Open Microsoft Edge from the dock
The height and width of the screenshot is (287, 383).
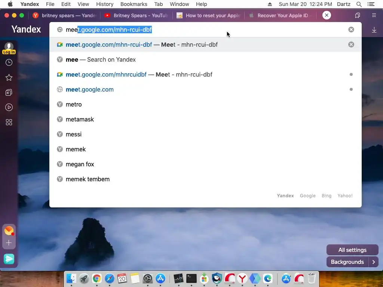(268, 278)
